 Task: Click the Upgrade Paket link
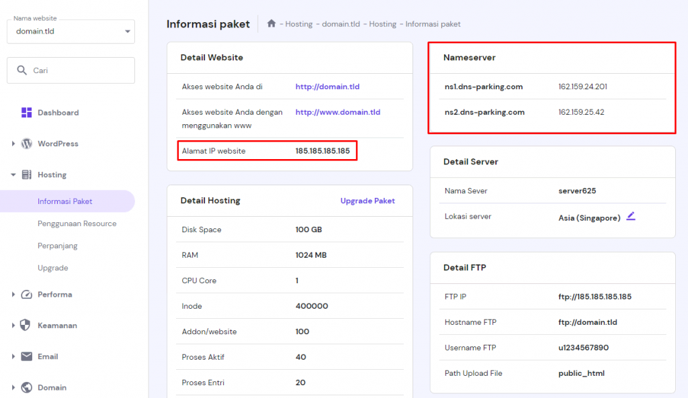click(x=368, y=201)
